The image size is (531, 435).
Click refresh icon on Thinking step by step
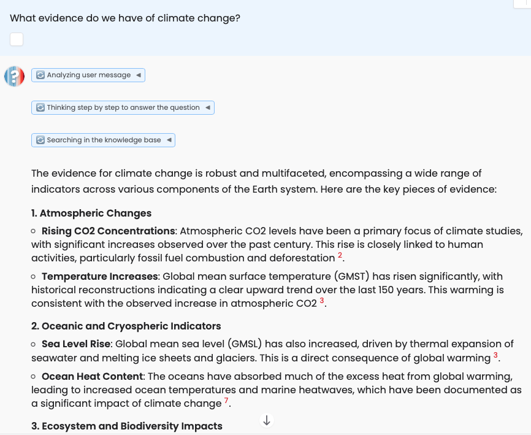pos(40,107)
